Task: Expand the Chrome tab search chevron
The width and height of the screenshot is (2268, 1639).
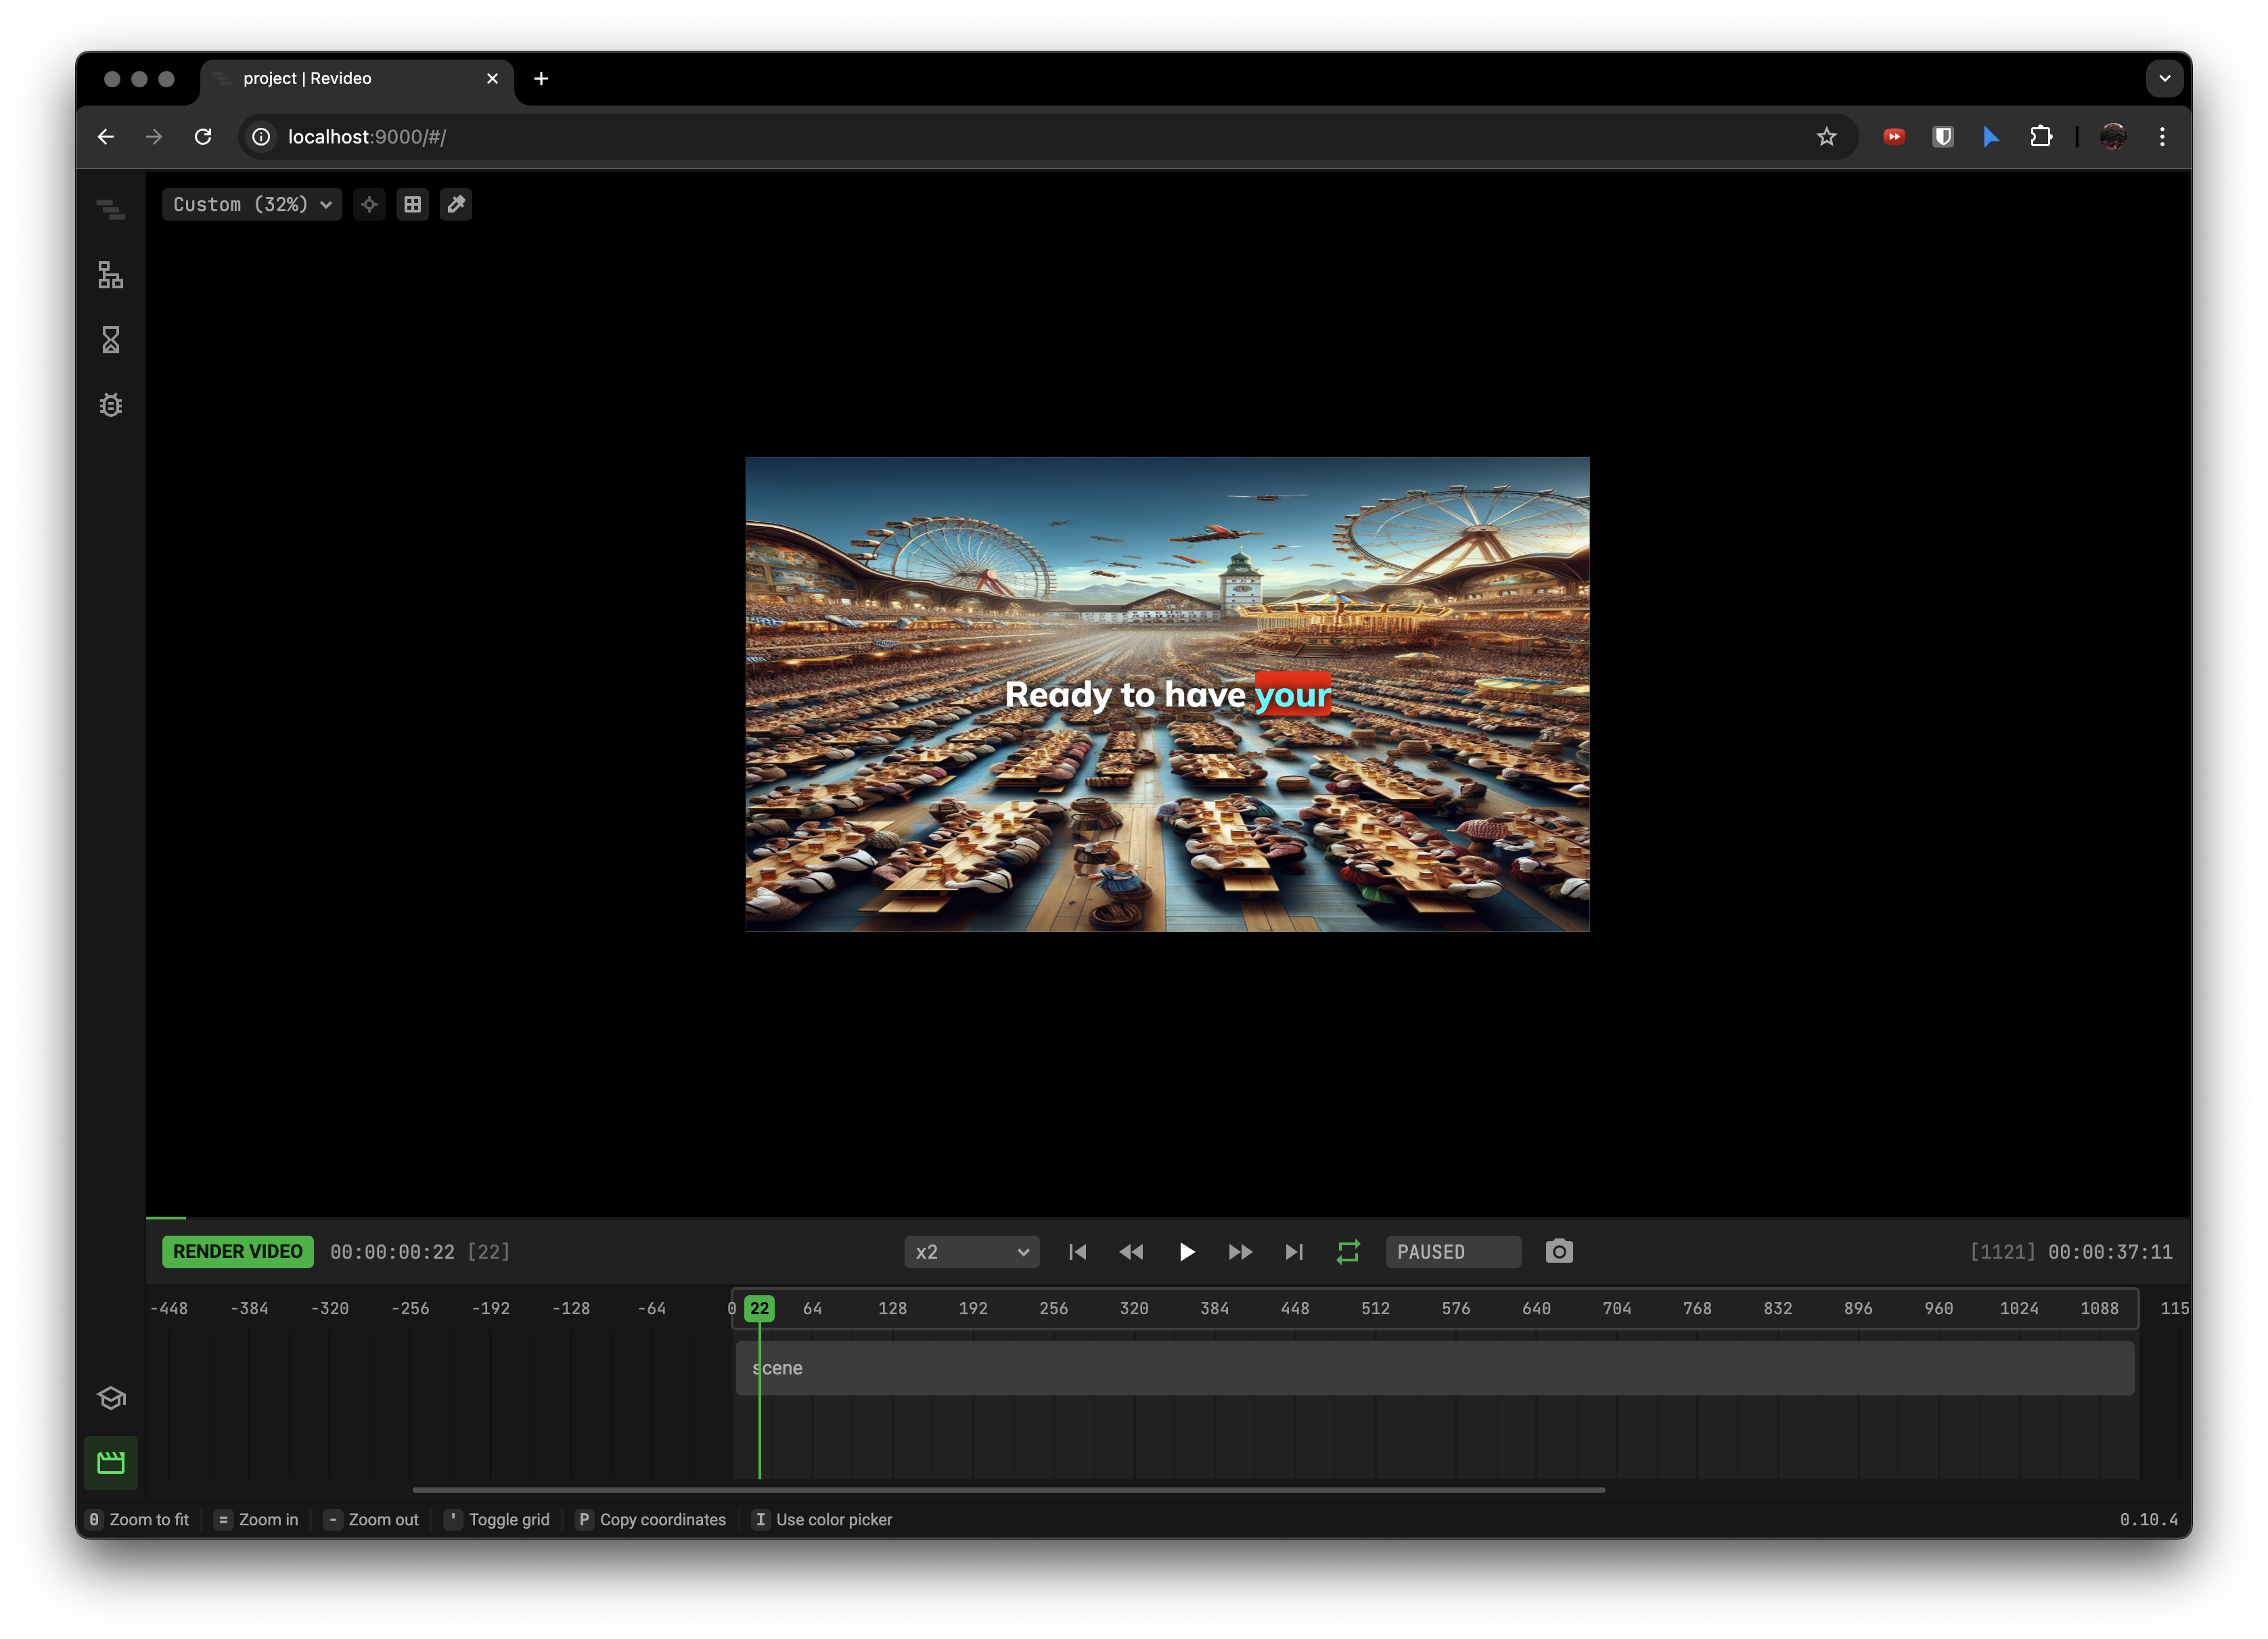Action: [2164, 78]
